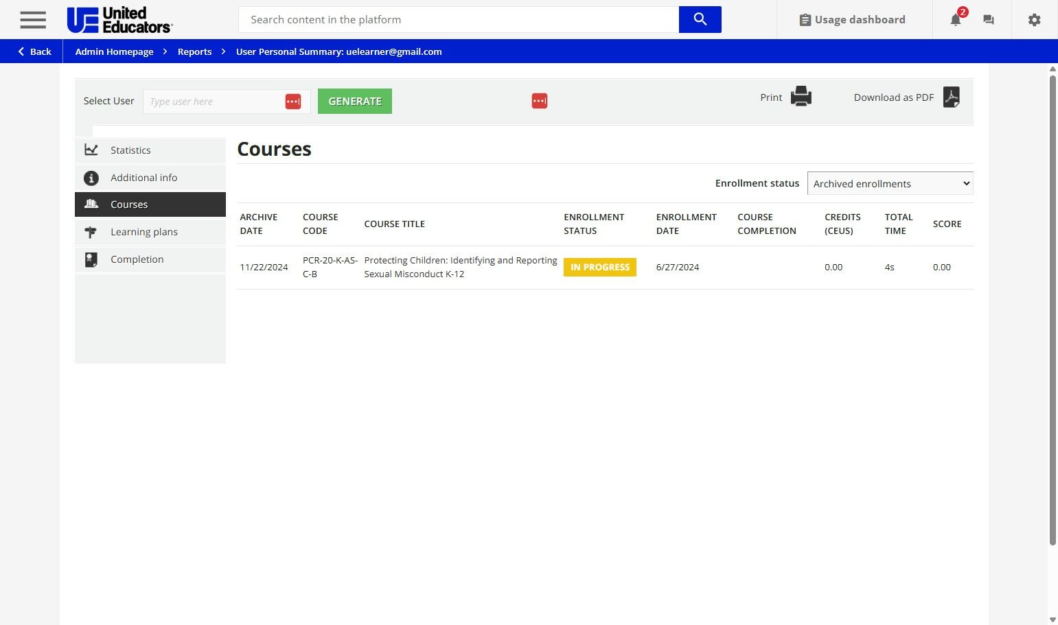Open the hamburger navigation menu
The image size is (1058, 625).
pyautogui.click(x=32, y=19)
